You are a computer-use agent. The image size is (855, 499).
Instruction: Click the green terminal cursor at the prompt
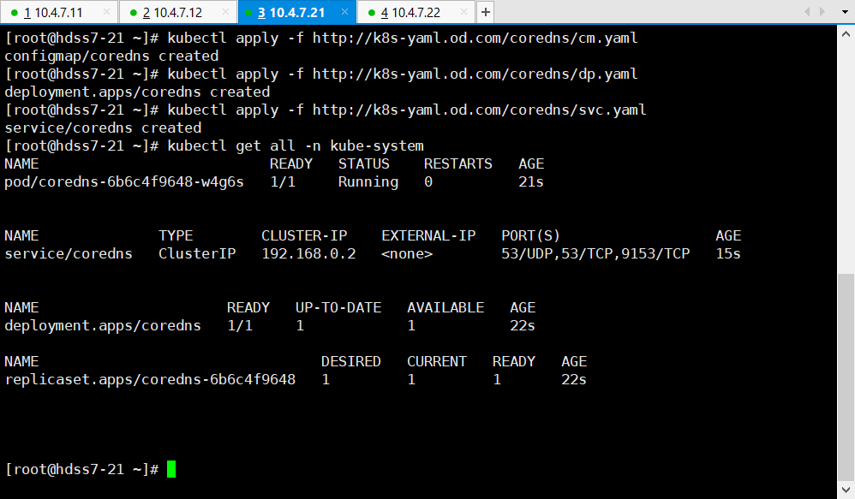coord(171,469)
